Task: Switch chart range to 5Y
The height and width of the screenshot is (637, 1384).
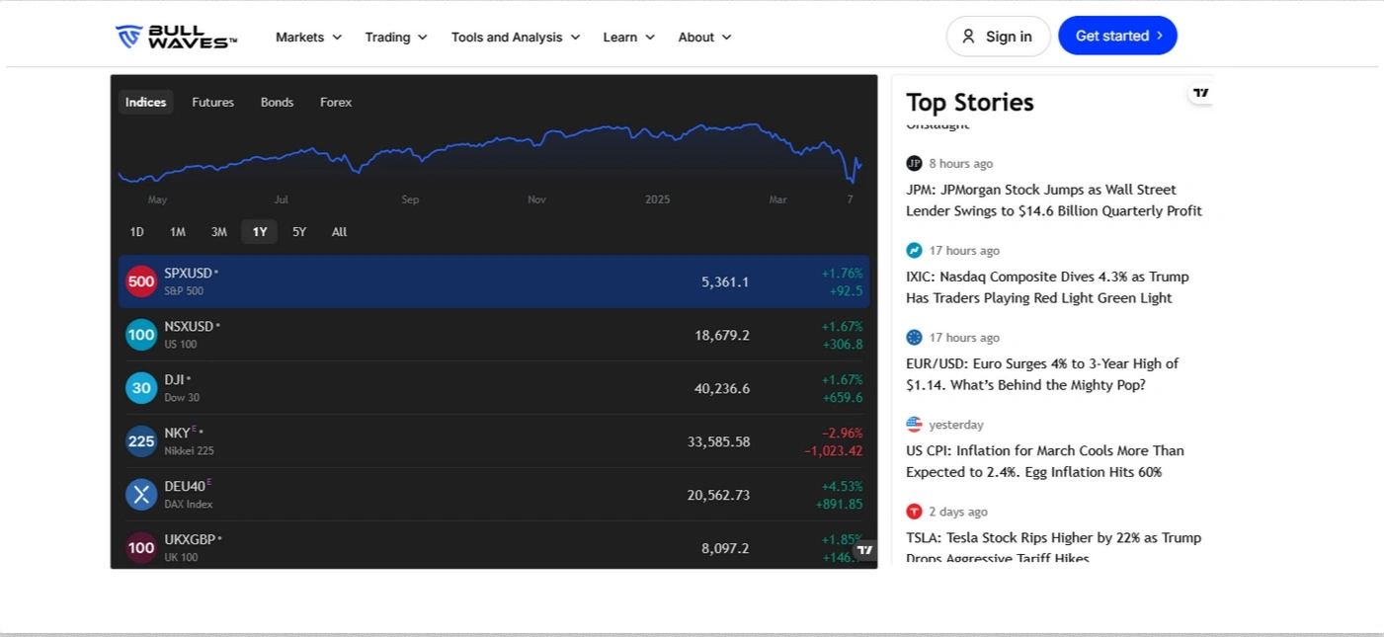Action: click(299, 232)
